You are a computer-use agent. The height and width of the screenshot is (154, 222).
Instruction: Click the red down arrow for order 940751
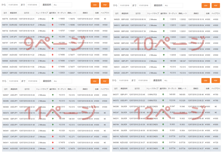tap(52, 25)
